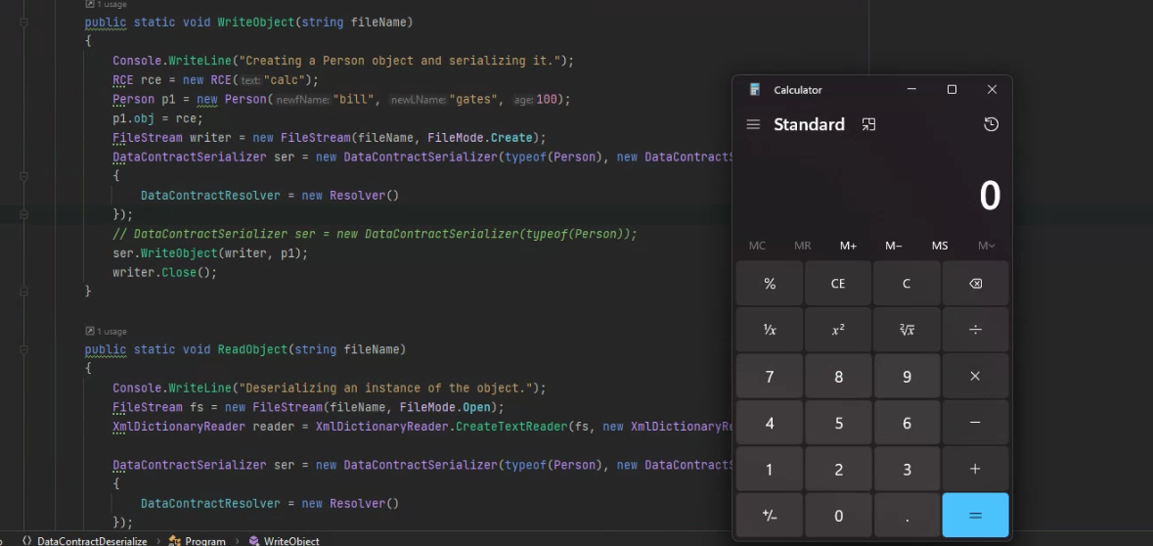1153x546 pixels.
Task: Click digit 4 on Calculator
Action: 770,423
